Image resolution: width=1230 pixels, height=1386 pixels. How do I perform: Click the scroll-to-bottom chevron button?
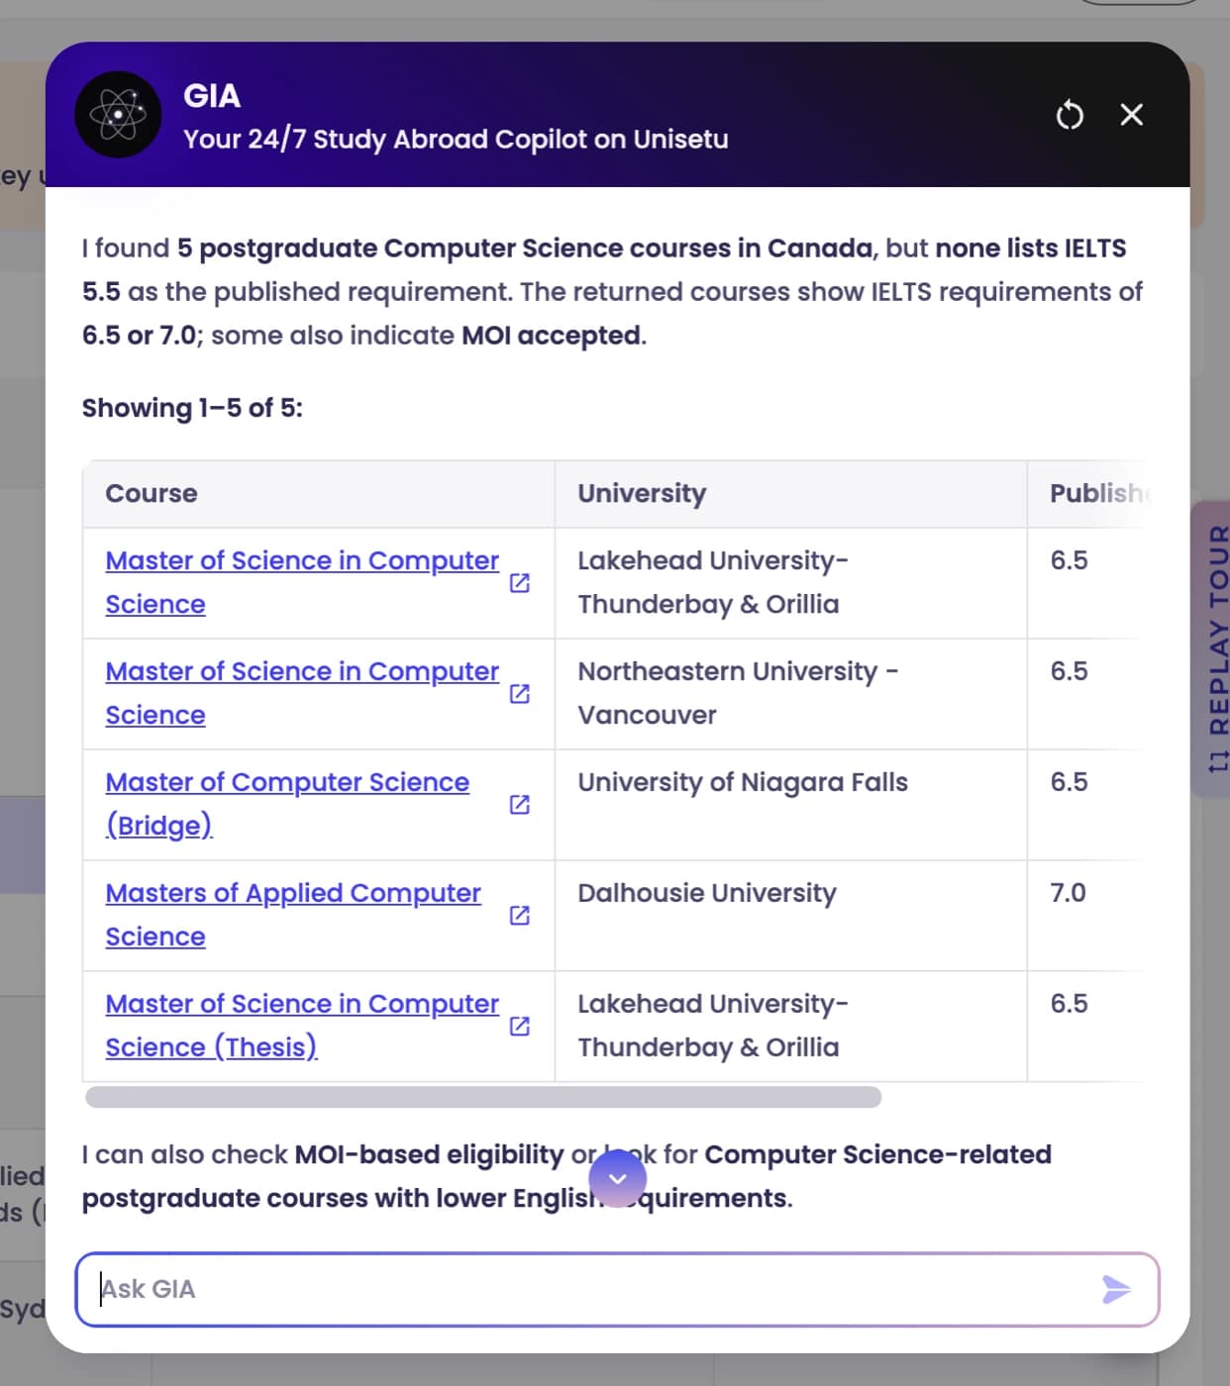click(x=618, y=1178)
